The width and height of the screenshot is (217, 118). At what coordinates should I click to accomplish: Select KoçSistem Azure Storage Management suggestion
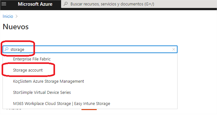pyautogui.click(x=48, y=81)
